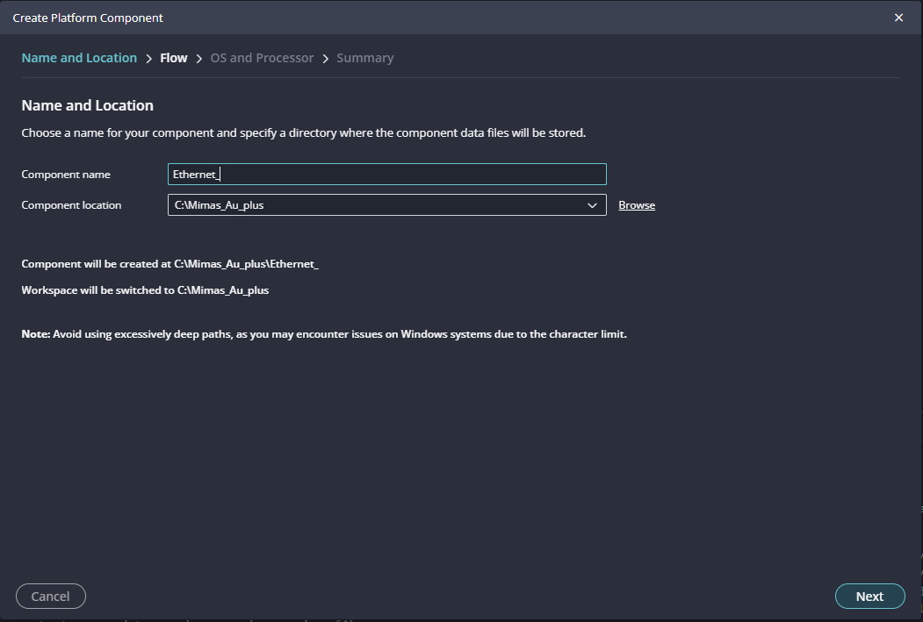Click the "Component name" field label
Screen dimensions: 923x622
66,175
